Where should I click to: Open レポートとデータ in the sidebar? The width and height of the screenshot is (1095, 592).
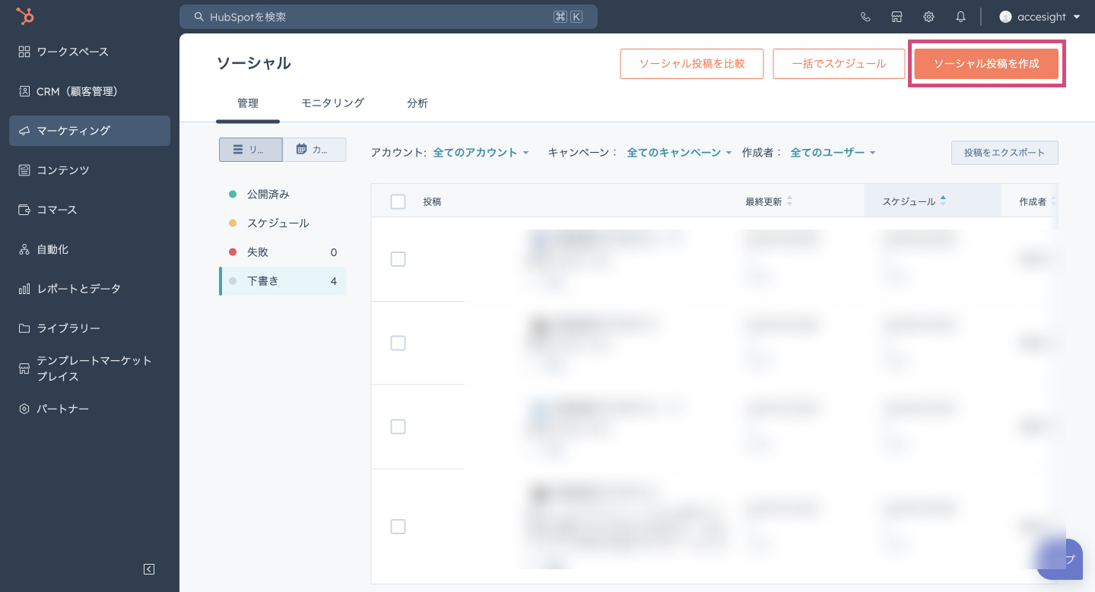(x=90, y=289)
